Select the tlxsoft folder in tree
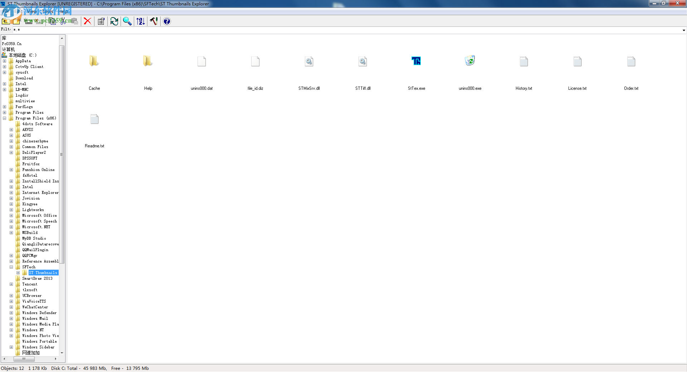Screen dimensions: 687x372 [x=30, y=290]
